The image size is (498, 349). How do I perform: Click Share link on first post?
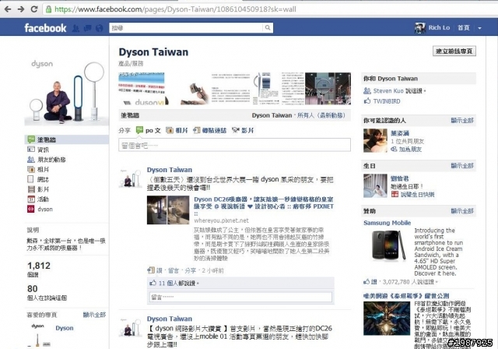pos(190,270)
